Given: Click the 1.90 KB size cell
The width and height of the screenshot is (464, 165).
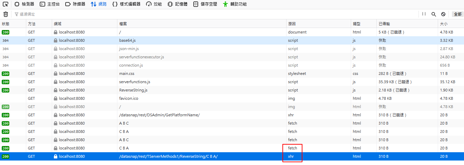Looking at the screenshot, I should 446,90.
